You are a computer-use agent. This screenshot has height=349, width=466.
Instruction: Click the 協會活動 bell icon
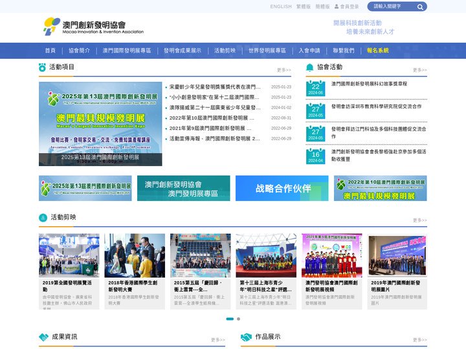pyautogui.click(x=309, y=67)
